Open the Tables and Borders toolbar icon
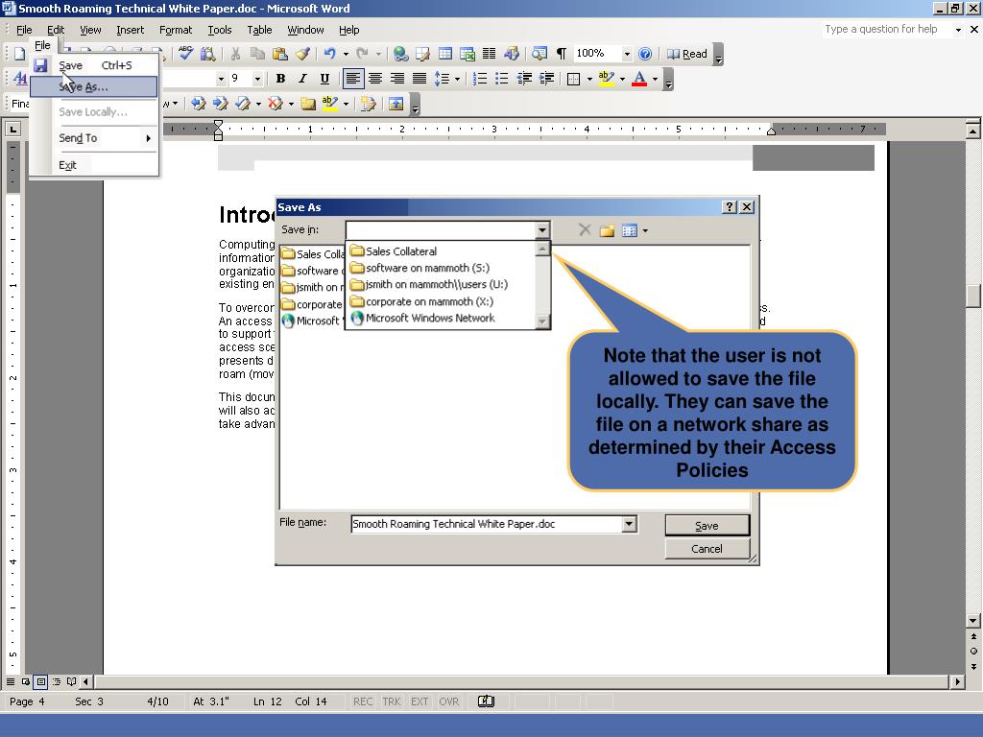 [423, 54]
